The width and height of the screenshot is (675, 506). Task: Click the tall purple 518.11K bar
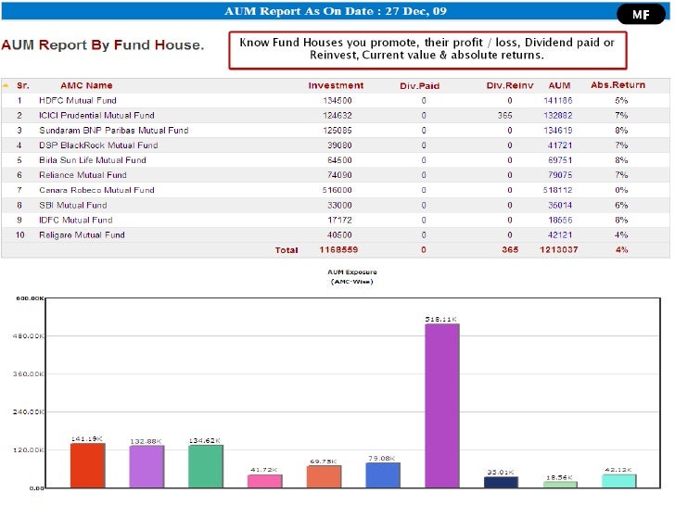pyautogui.click(x=442, y=406)
